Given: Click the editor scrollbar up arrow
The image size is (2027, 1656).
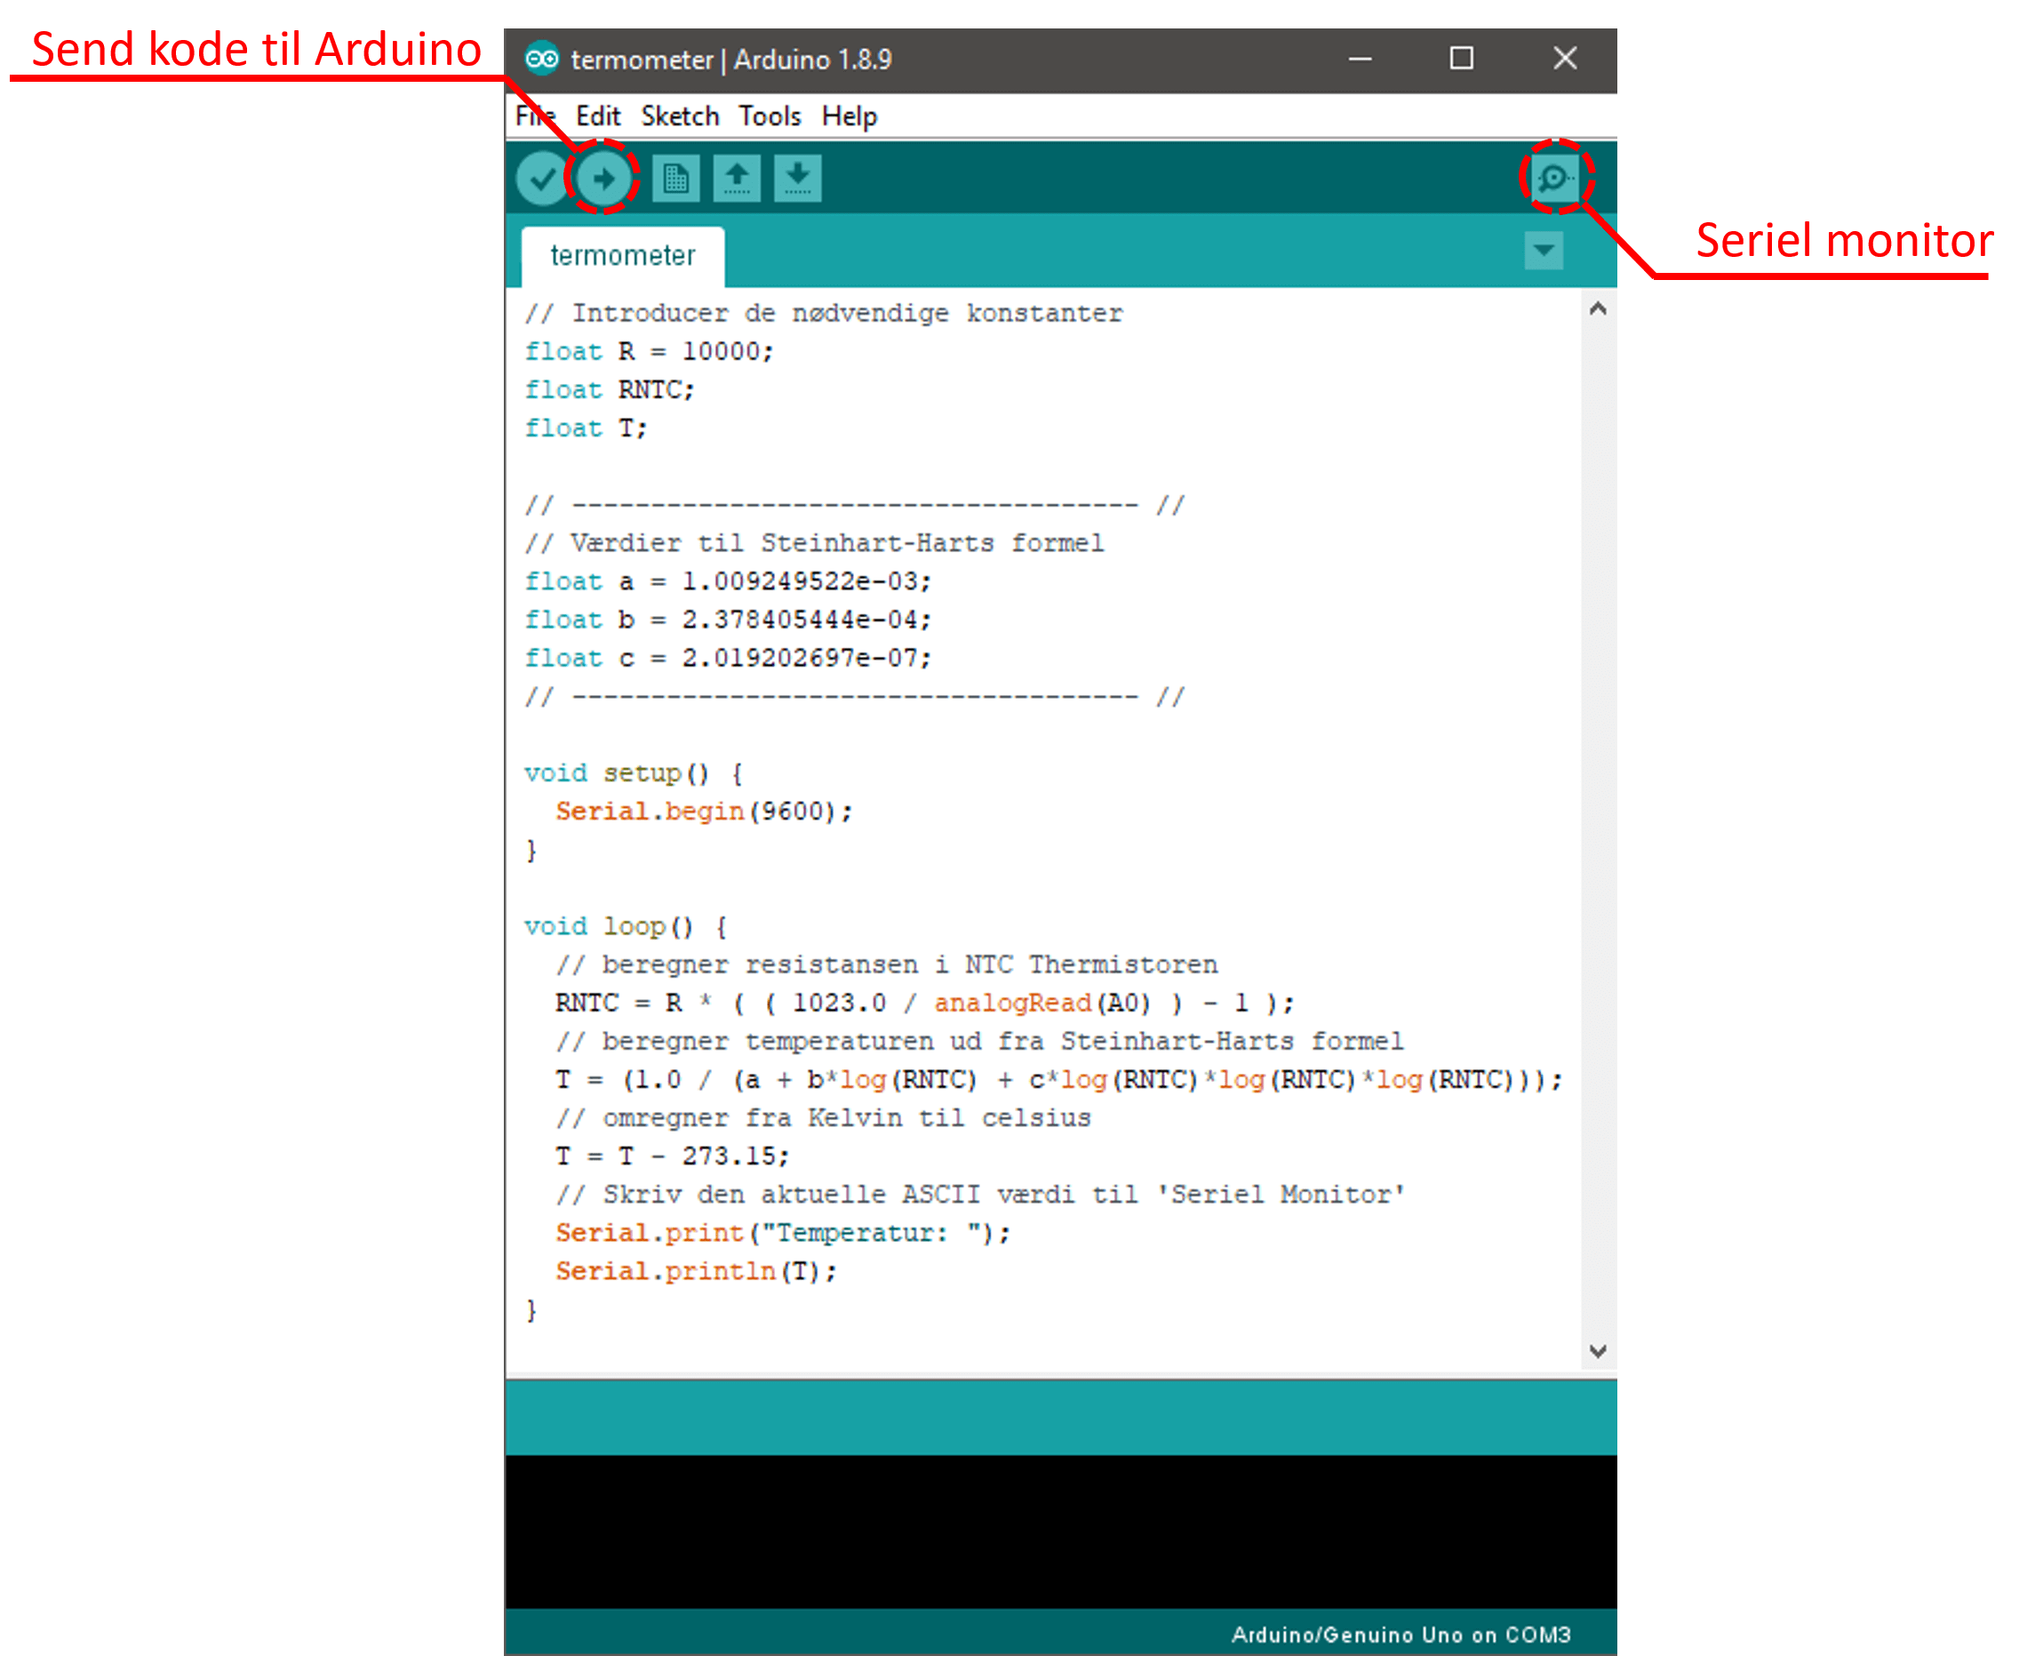Looking at the screenshot, I should click(1598, 309).
